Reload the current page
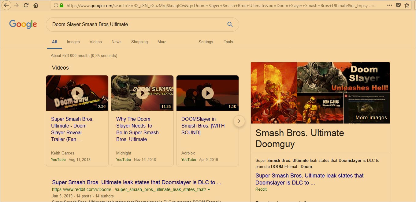 (26, 5)
